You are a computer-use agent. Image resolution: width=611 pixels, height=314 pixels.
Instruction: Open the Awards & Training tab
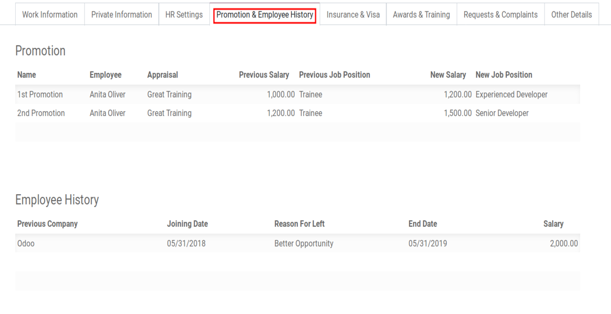(x=421, y=15)
